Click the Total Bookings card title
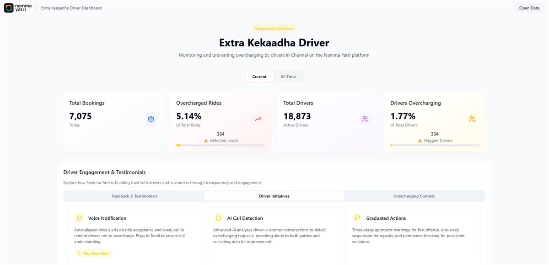The height and width of the screenshot is (265, 549). tap(87, 103)
